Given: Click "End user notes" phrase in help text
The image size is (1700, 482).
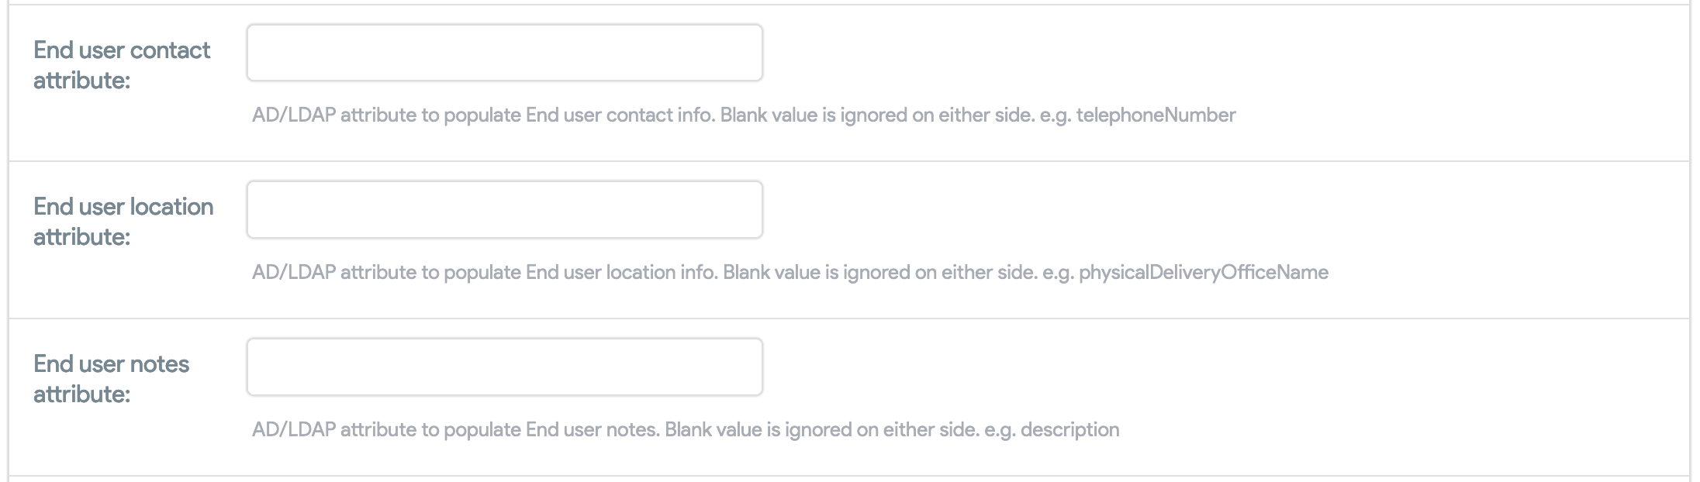Looking at the screenshot, I should pyautogui.click(x=591, y=430).
